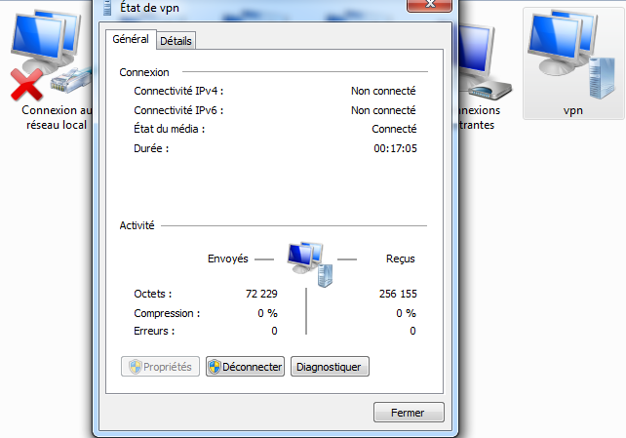The image size is (626, 438).
Task: Open the greyed Propriétés button
Action: click(160, 367)
